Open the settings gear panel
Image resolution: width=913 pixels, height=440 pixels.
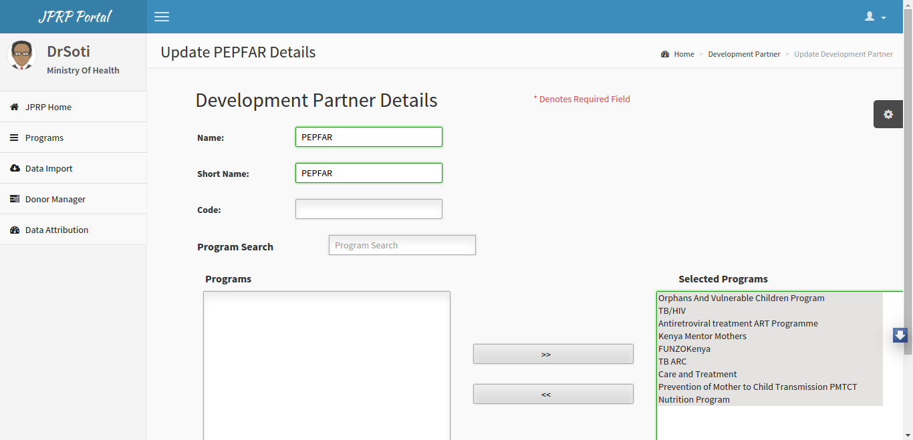pos(888,114)
